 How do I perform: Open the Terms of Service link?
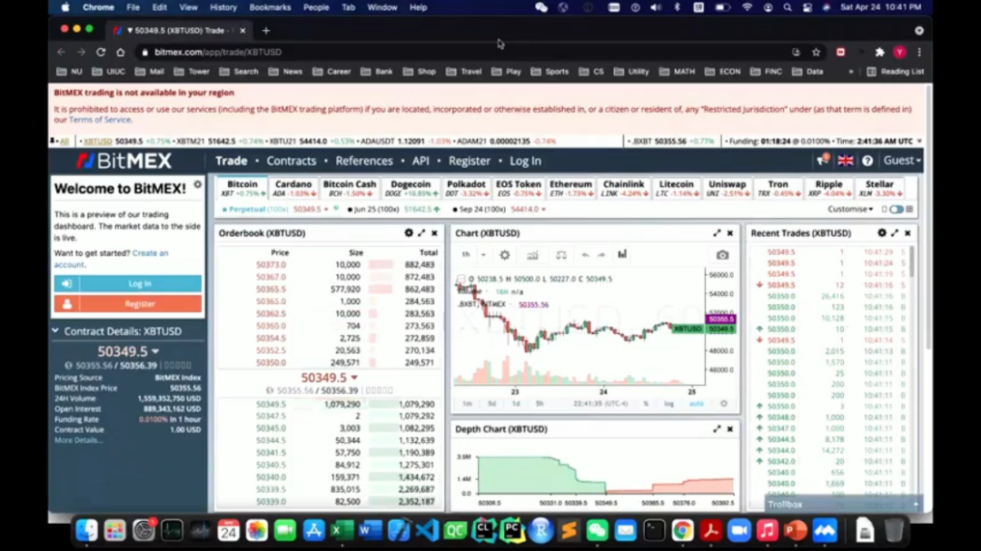100,120
